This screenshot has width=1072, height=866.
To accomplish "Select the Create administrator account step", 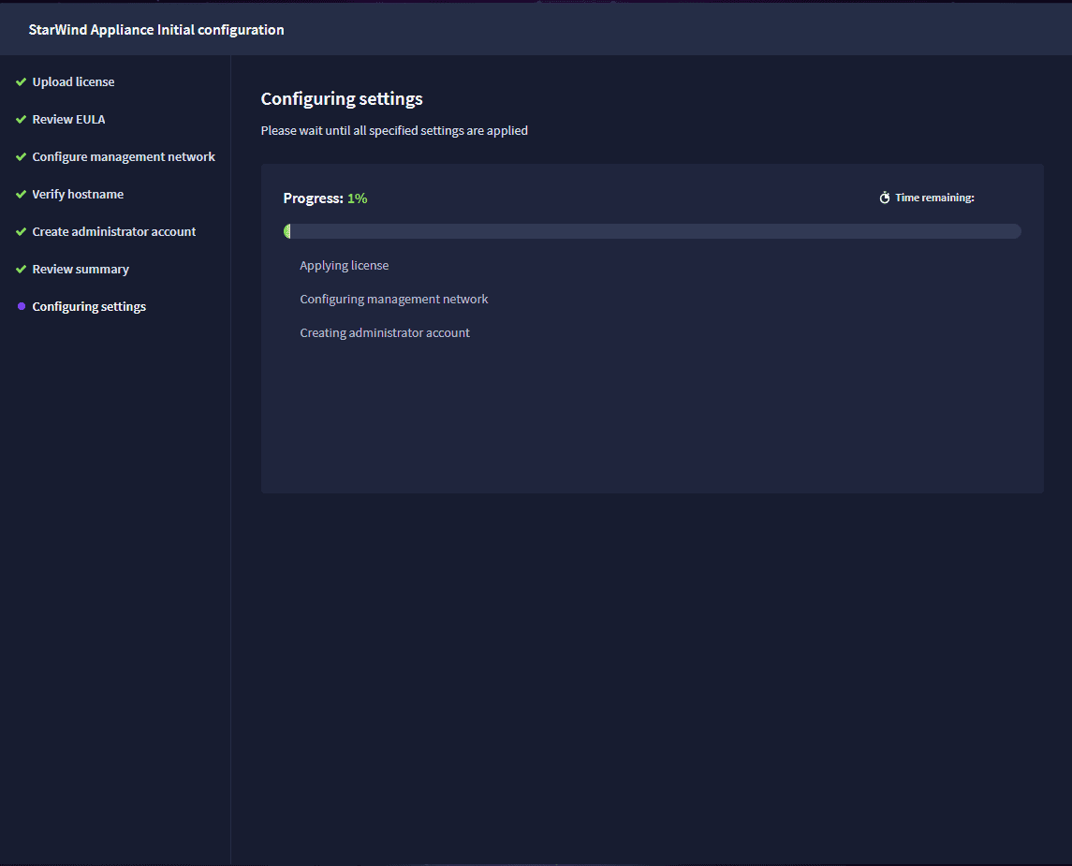I will [x=114, y=231].
